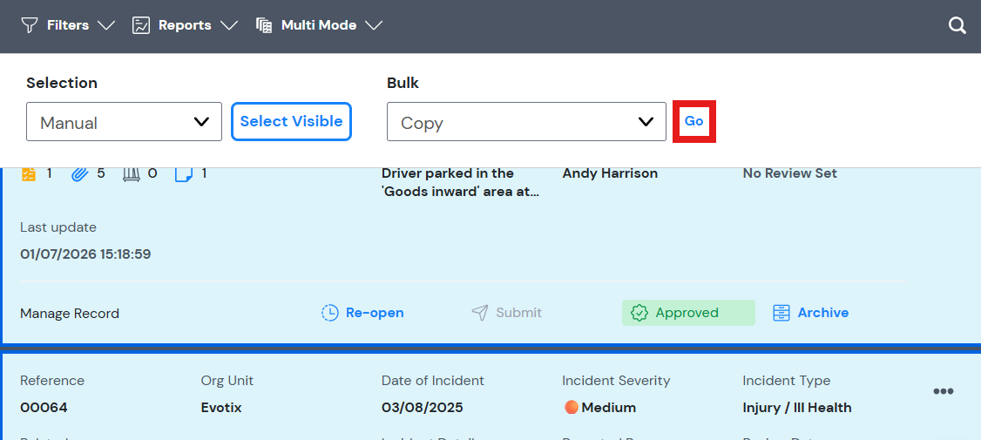Click the Re-open link
981x440 pixels.
[375, 313]
